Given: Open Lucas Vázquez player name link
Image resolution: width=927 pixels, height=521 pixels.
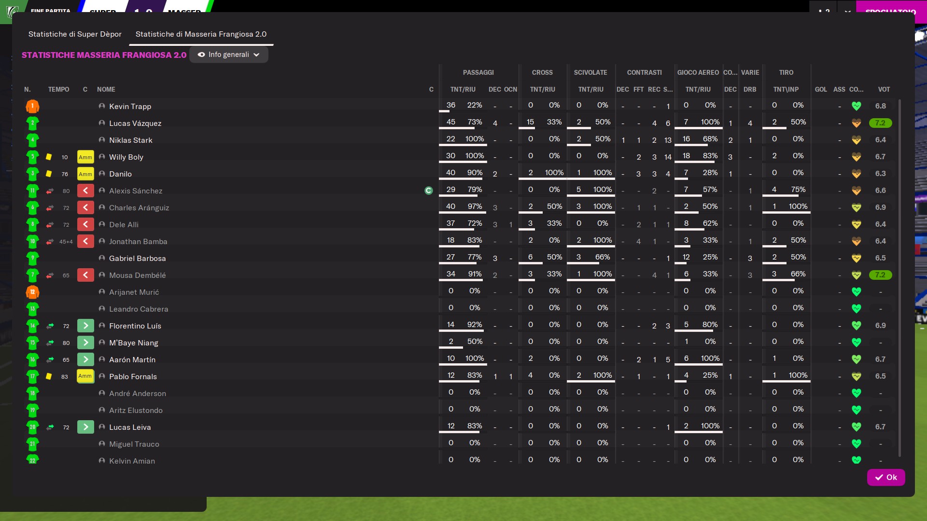Looking at the screenshot, I should pyautogui.click(x=135, y=123).
